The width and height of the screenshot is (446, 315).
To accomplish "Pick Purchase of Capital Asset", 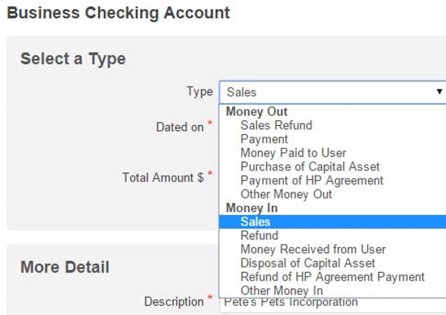I will point(310,167).
